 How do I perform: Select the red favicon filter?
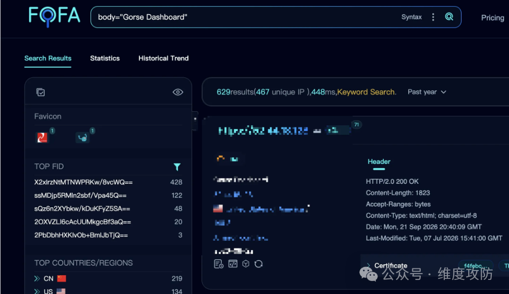click(x=42, y=137)
